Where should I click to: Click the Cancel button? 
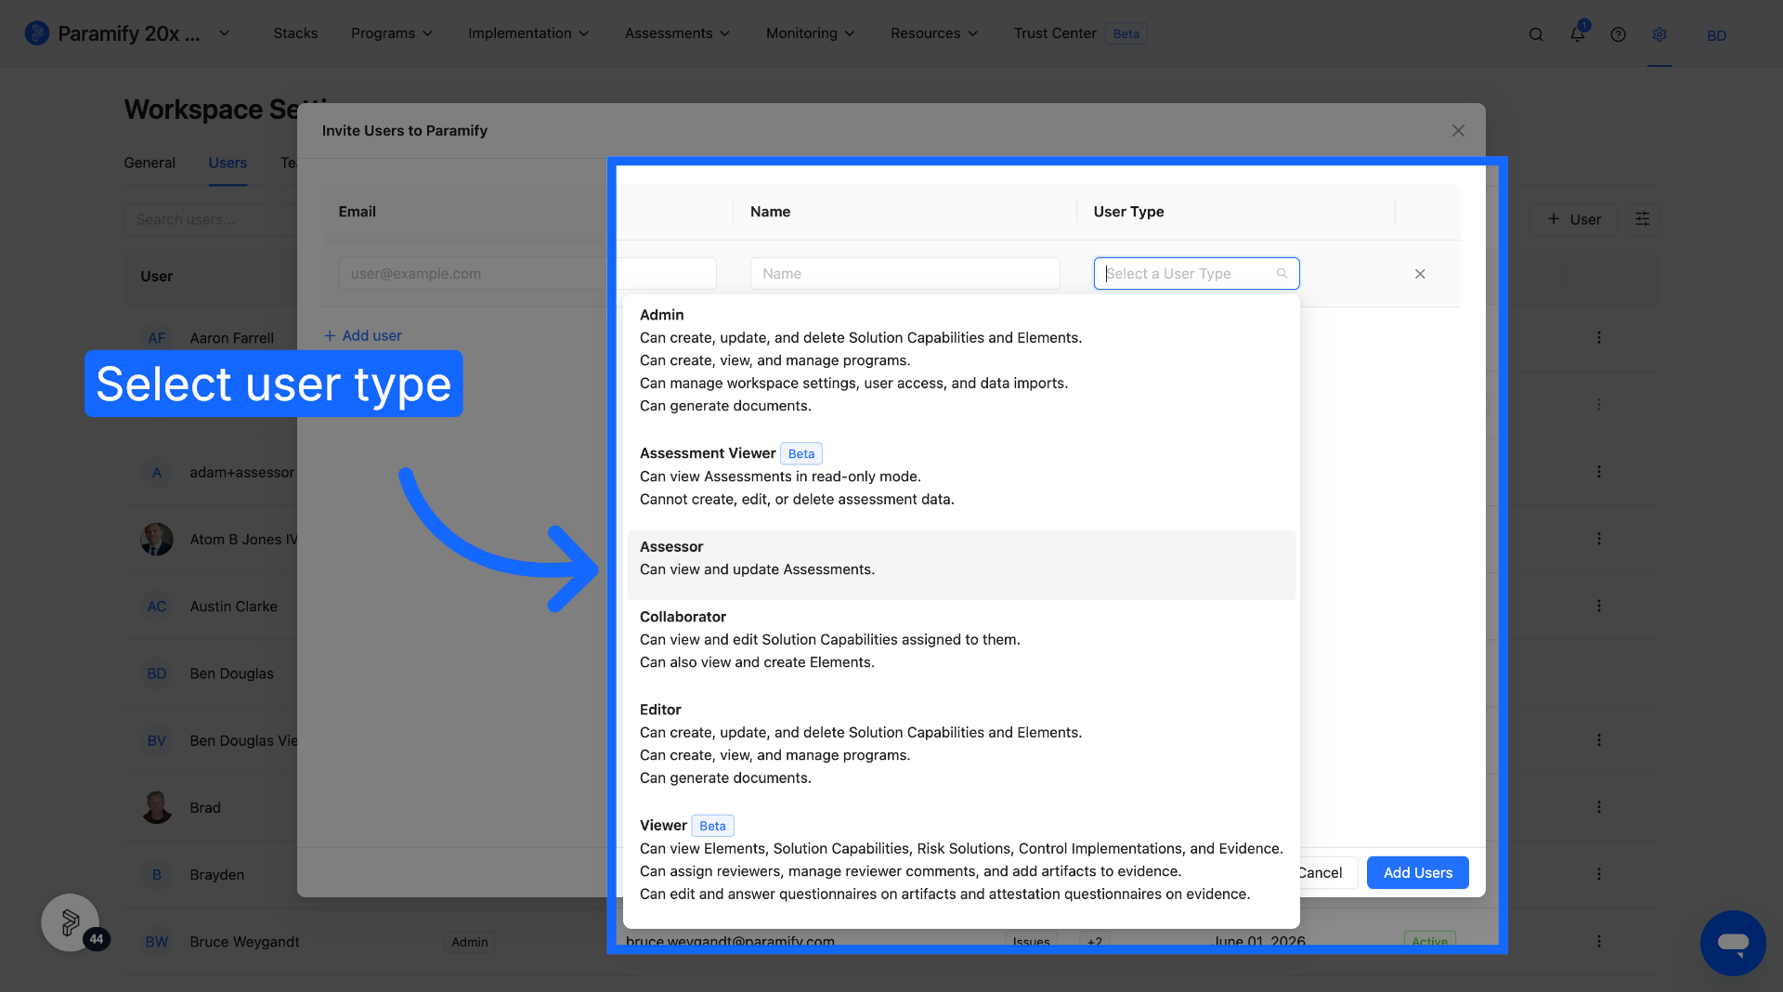[x=1320, y=873]
